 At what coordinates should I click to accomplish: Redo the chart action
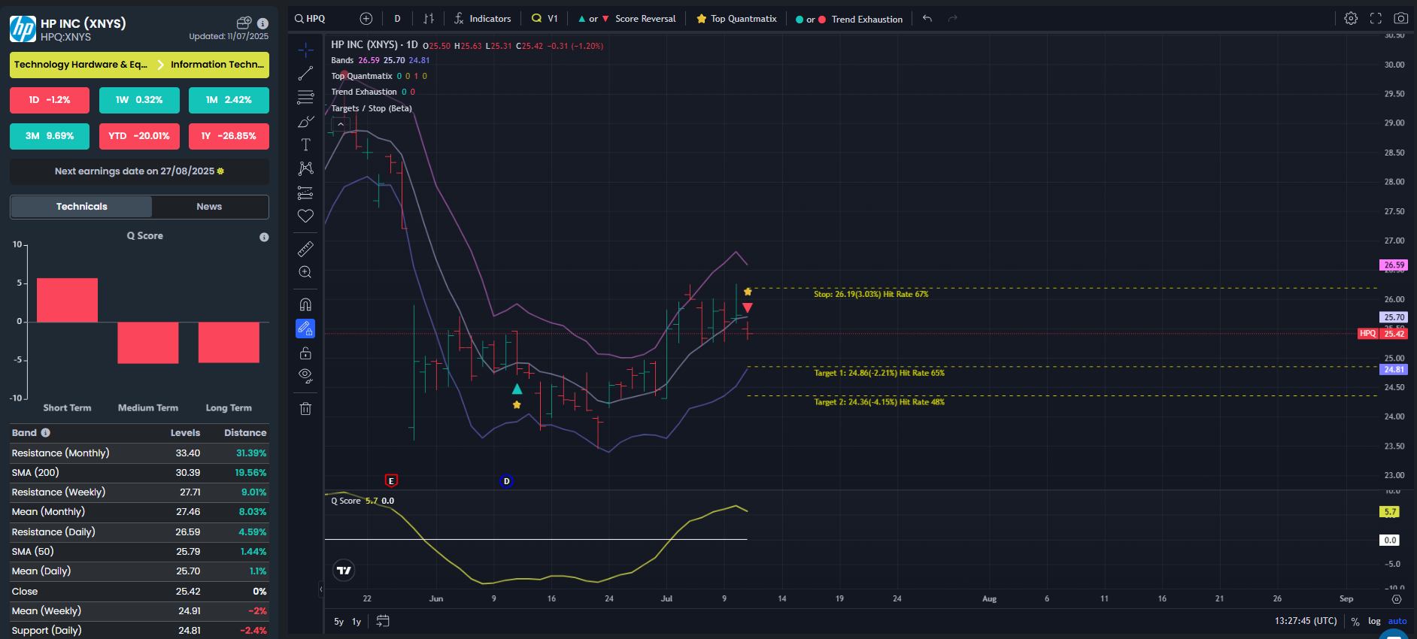click(953, 19)
